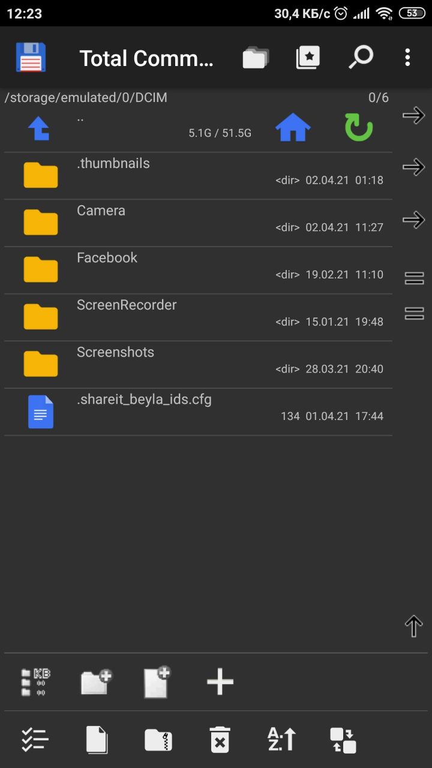Tap the sidebar equals icon beside Facebook
Screen dimensions: 432x768
coord(414,278)
